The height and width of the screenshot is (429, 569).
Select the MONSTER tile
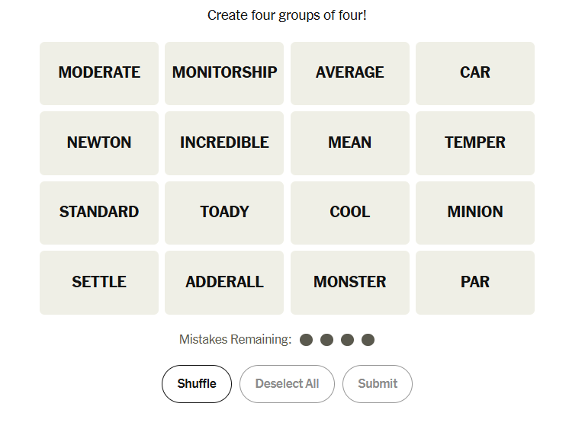(350, 282)
